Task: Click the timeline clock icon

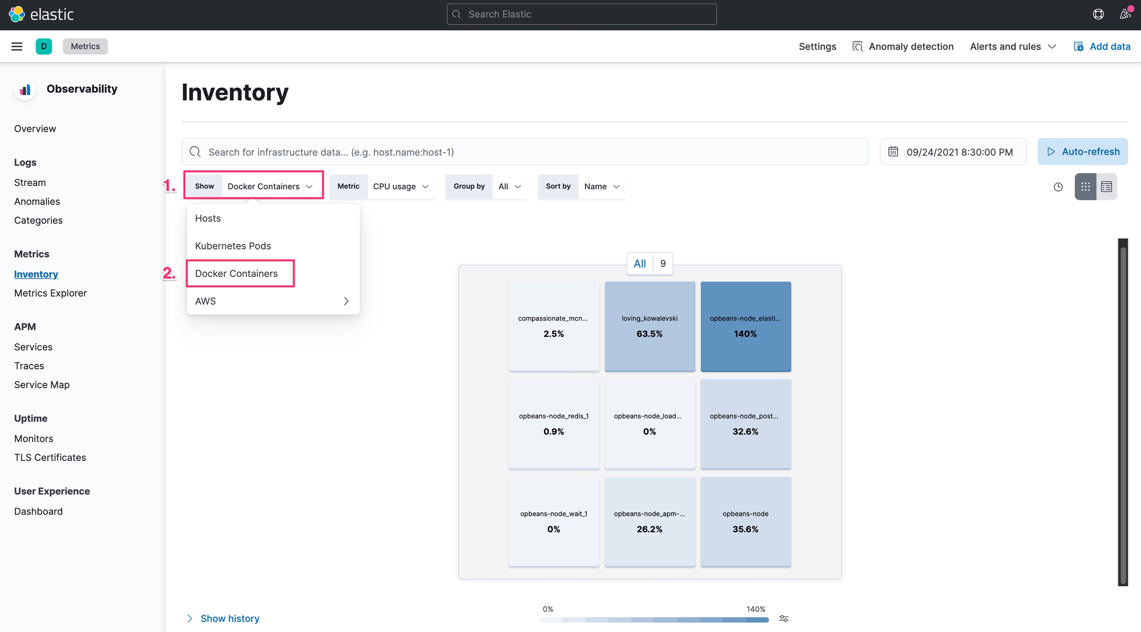Action: point(1058,187)
